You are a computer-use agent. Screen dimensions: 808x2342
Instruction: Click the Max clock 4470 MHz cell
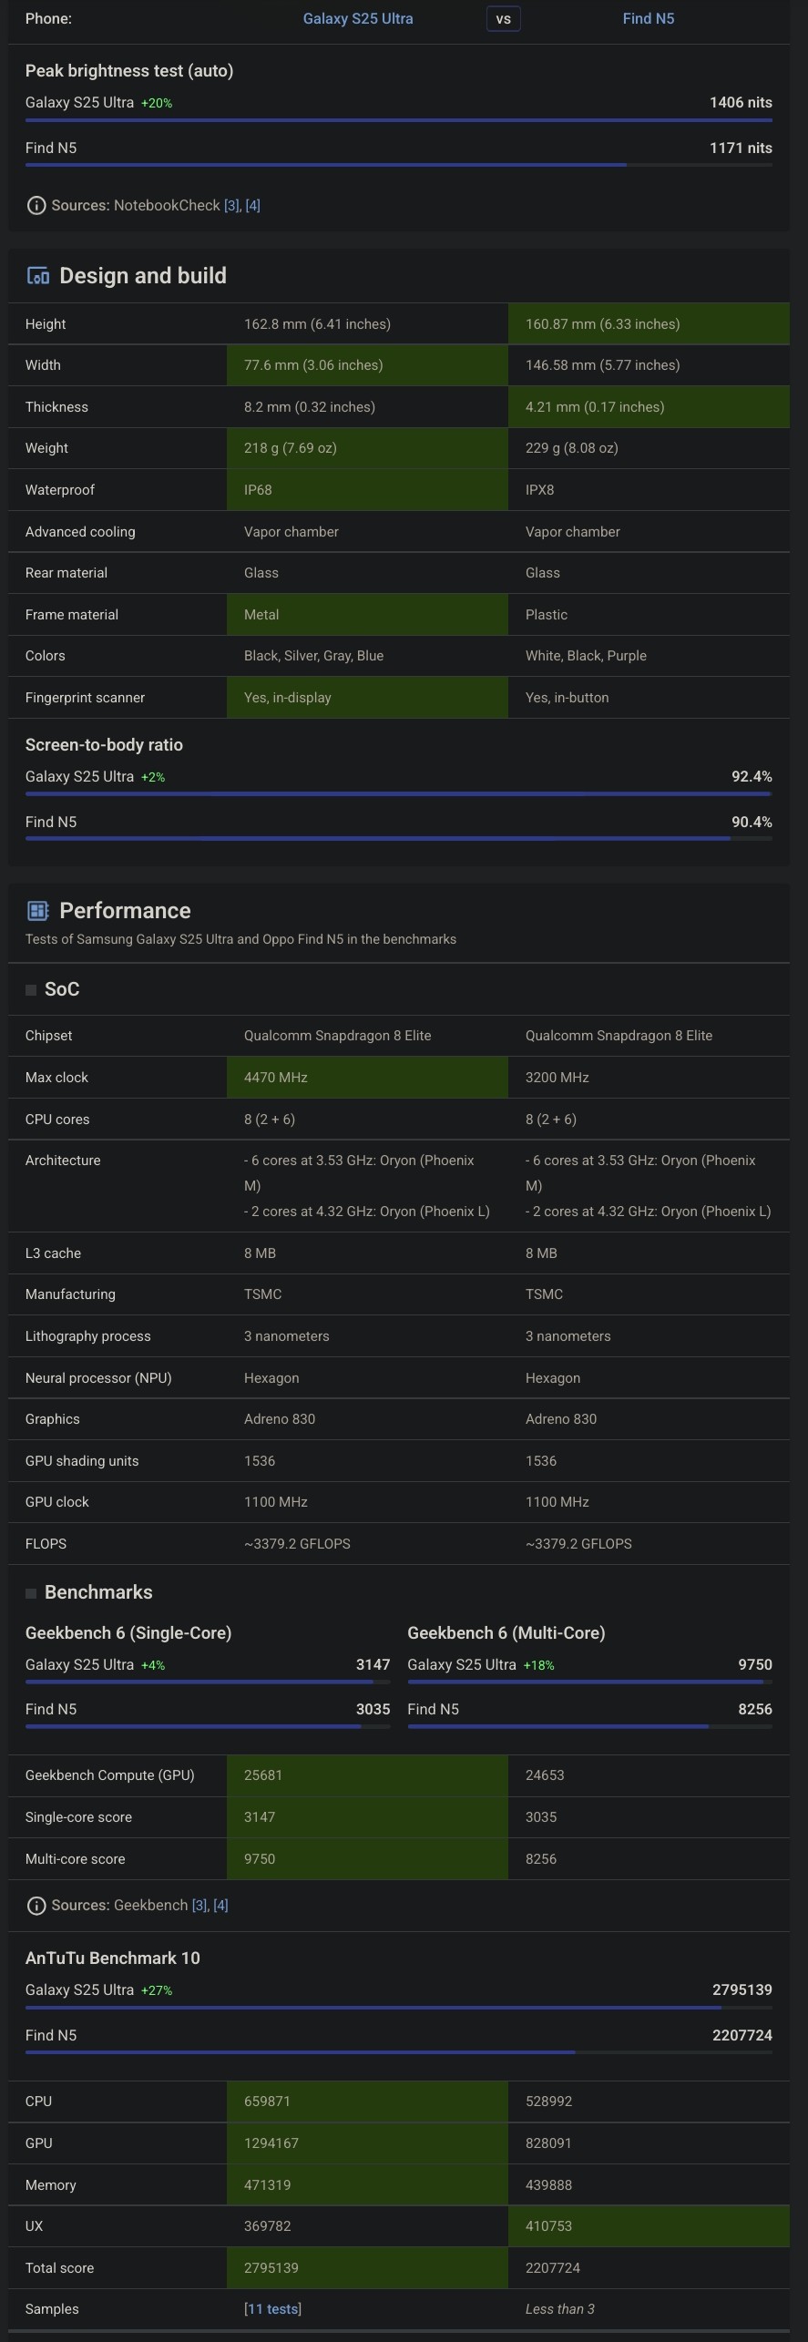[367, 1078]
